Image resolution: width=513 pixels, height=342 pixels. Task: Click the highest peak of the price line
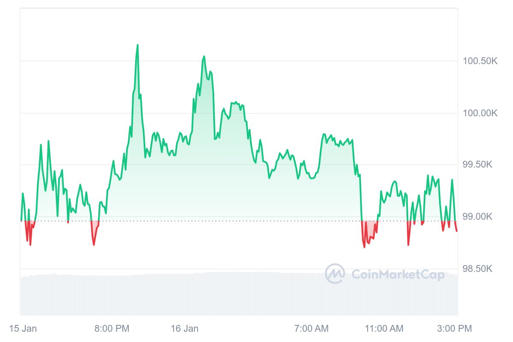pyautogui.click(x=137, y=45)
